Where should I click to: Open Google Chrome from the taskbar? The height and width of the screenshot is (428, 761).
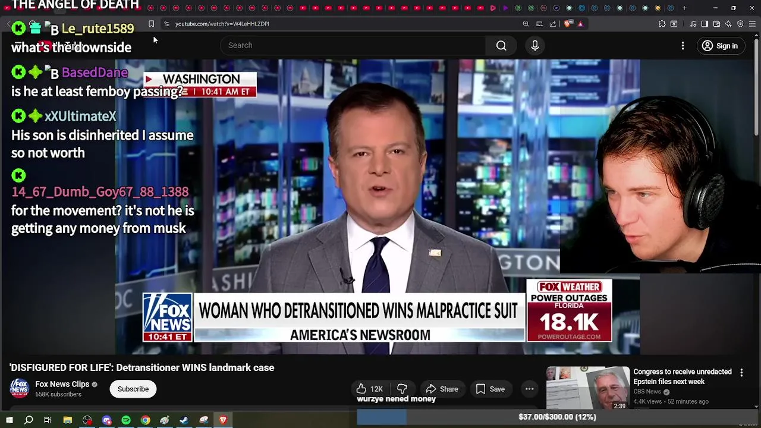(145, 420)
